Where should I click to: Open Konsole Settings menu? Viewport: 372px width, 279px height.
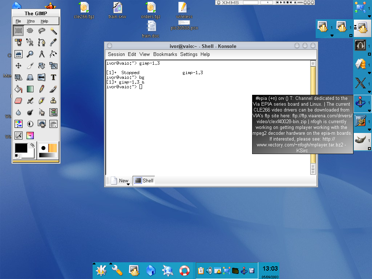(189, 54)
